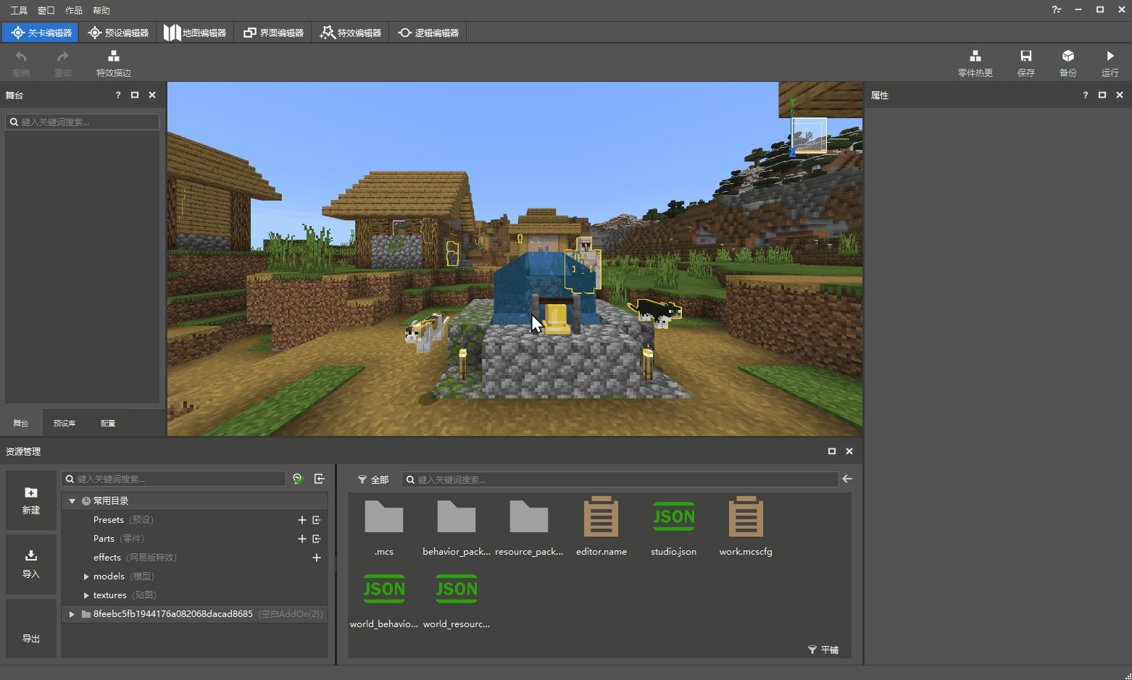Open the 窗口 menu

click(46, 10)
